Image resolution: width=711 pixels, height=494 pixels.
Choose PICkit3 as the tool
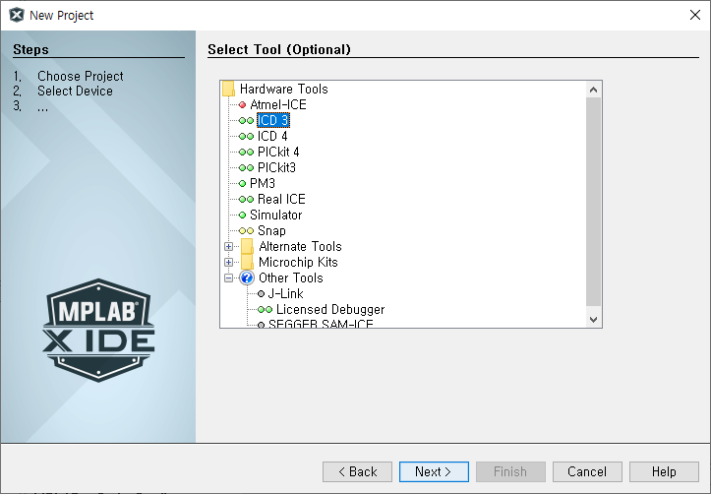coord(276,168)
